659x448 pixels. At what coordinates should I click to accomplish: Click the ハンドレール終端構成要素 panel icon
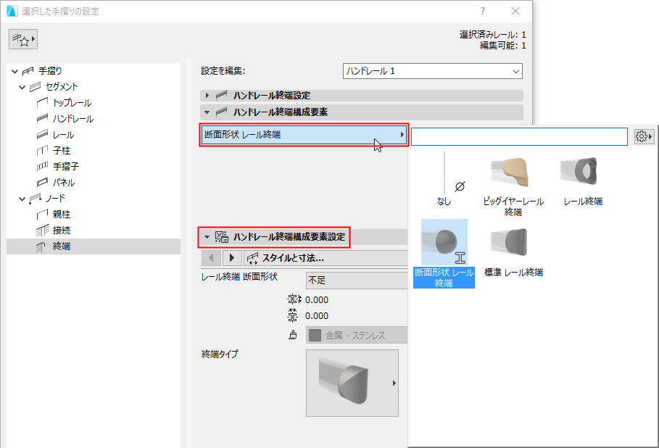[x=222, y=112]
